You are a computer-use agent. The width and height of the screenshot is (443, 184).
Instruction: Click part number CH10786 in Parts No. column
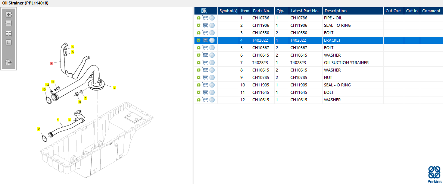(x=261, y=18)
